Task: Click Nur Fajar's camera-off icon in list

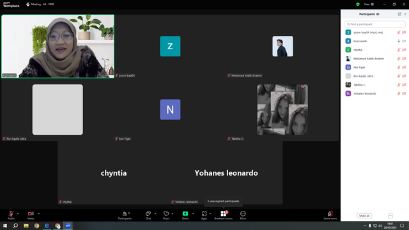Action: (x=404, y=67)
